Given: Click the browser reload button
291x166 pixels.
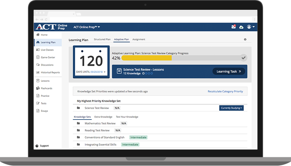Looking at the screenshot, I should 46,19.
